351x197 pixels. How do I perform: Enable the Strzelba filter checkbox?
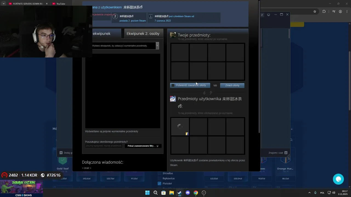159,173
